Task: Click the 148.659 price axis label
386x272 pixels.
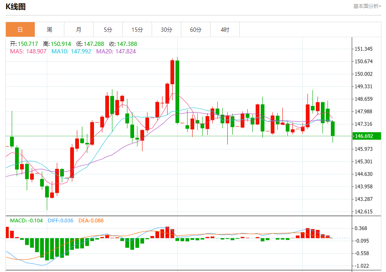Action: 363,99
